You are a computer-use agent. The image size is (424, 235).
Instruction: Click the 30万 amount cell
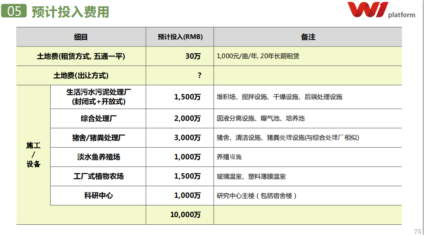[193, 56]
